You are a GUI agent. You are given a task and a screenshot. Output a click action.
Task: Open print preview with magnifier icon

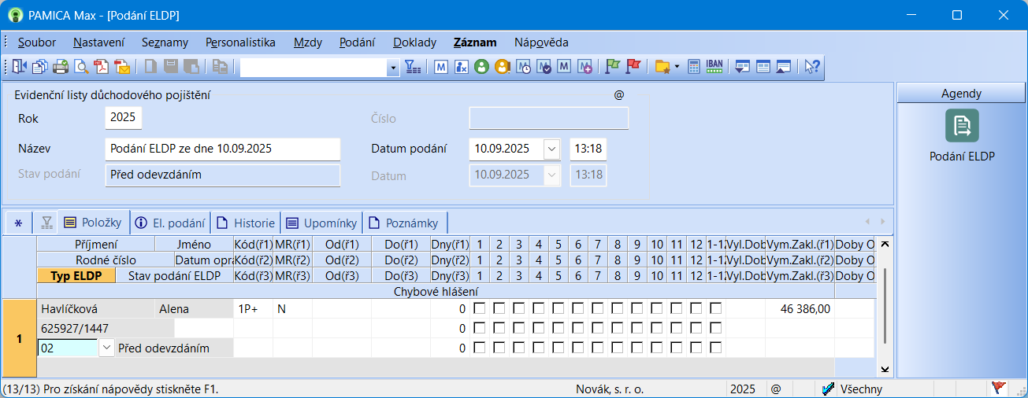click(80, 68)
